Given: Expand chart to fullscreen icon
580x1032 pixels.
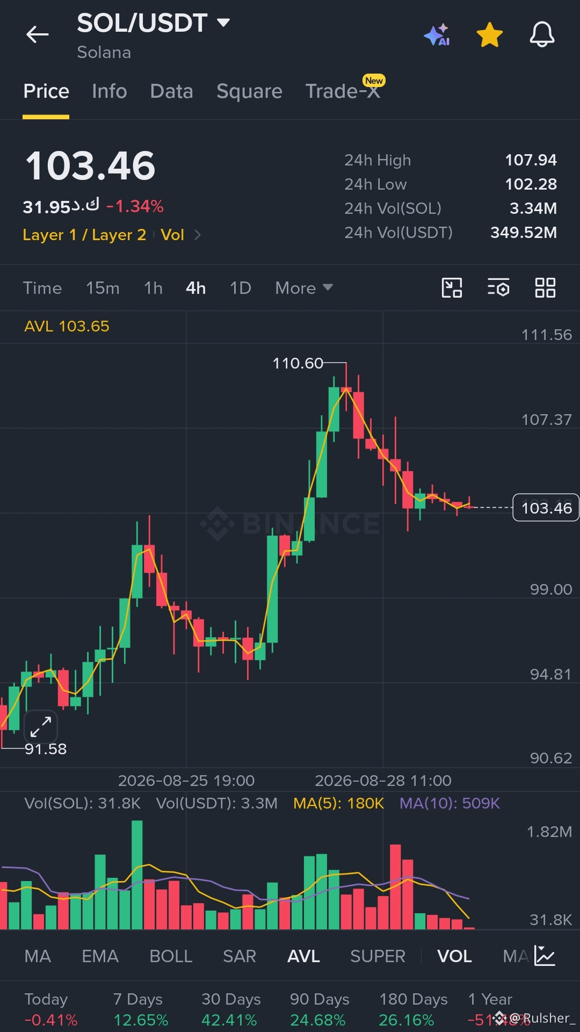Looking at the screenshot, I should [41, 727].
